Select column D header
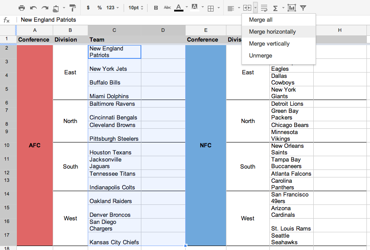The image size is (370, 250). [x=163, y=30]
